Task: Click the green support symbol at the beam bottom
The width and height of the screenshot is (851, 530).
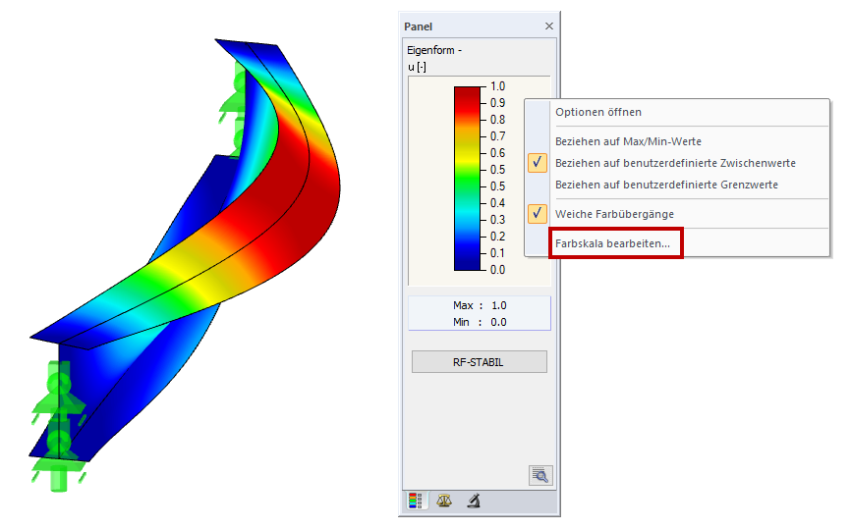Action: [59, 428]
